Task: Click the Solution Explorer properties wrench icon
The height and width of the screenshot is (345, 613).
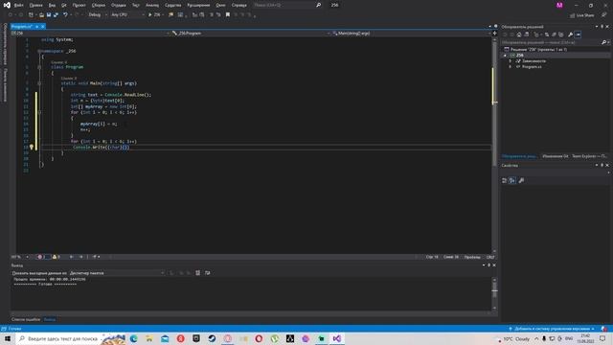Action: click(x=571, y=34)
